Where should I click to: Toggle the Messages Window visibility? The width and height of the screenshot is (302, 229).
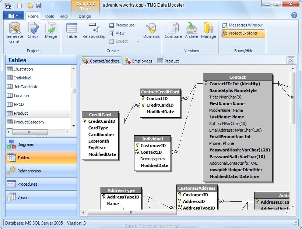[x=242, y=25]
